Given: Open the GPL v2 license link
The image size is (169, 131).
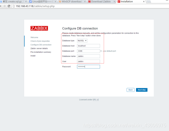Looking at the screenshot, I should tap(95, 100).
